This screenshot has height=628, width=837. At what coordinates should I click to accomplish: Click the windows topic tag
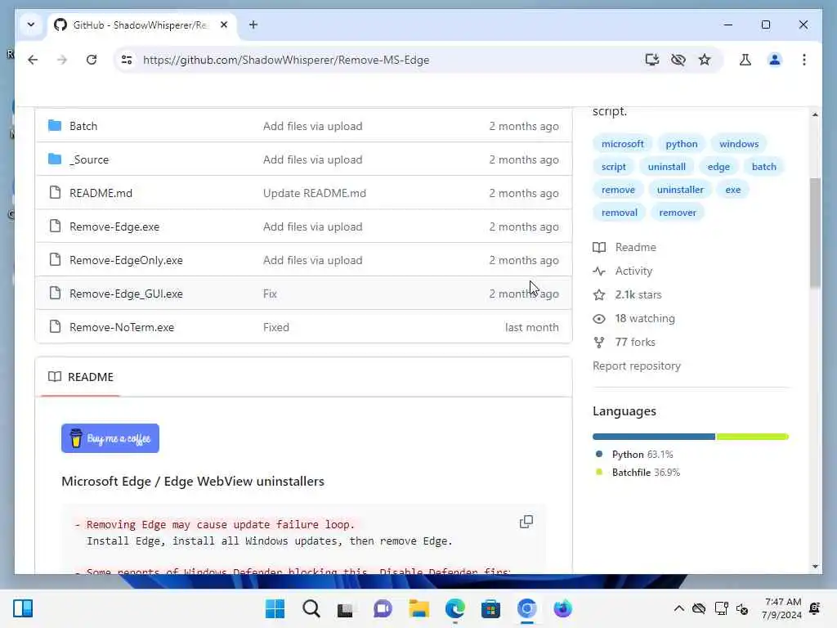[739, 144]
